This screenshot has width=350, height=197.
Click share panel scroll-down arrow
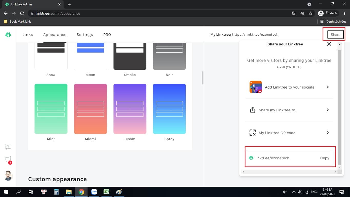(339, 167)
